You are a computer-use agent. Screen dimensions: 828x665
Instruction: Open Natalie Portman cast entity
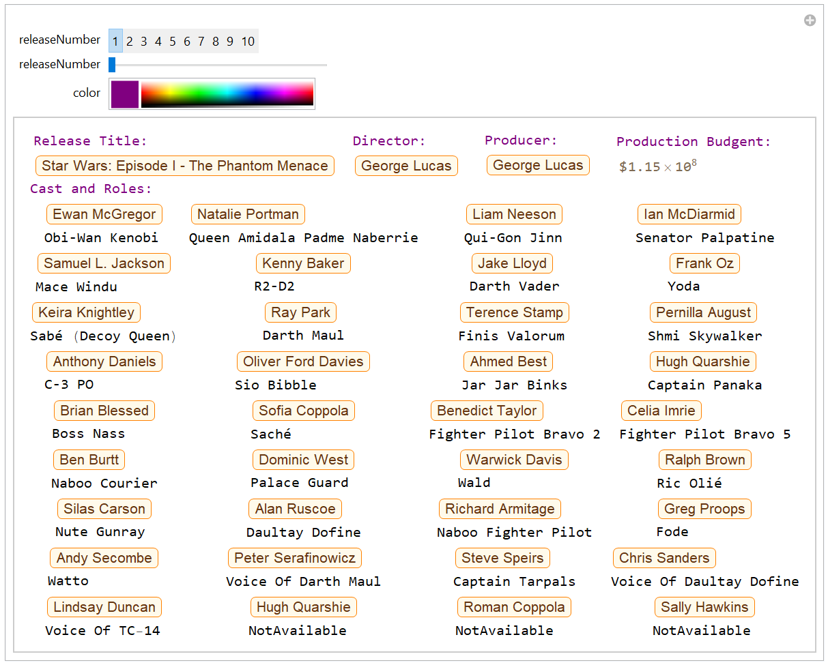[x=248, y=214]
